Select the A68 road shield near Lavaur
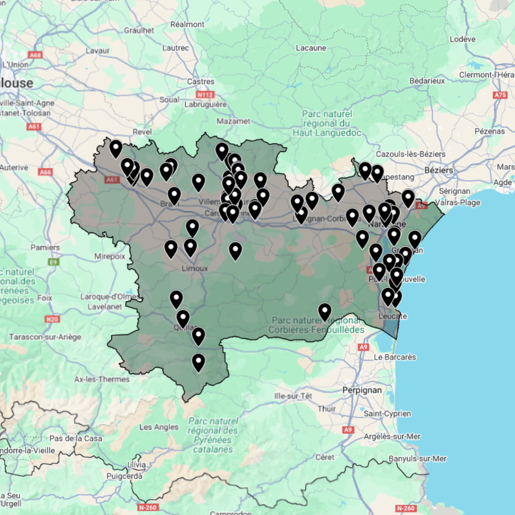The height and width of the screenshot is (515, 515). 35,55
